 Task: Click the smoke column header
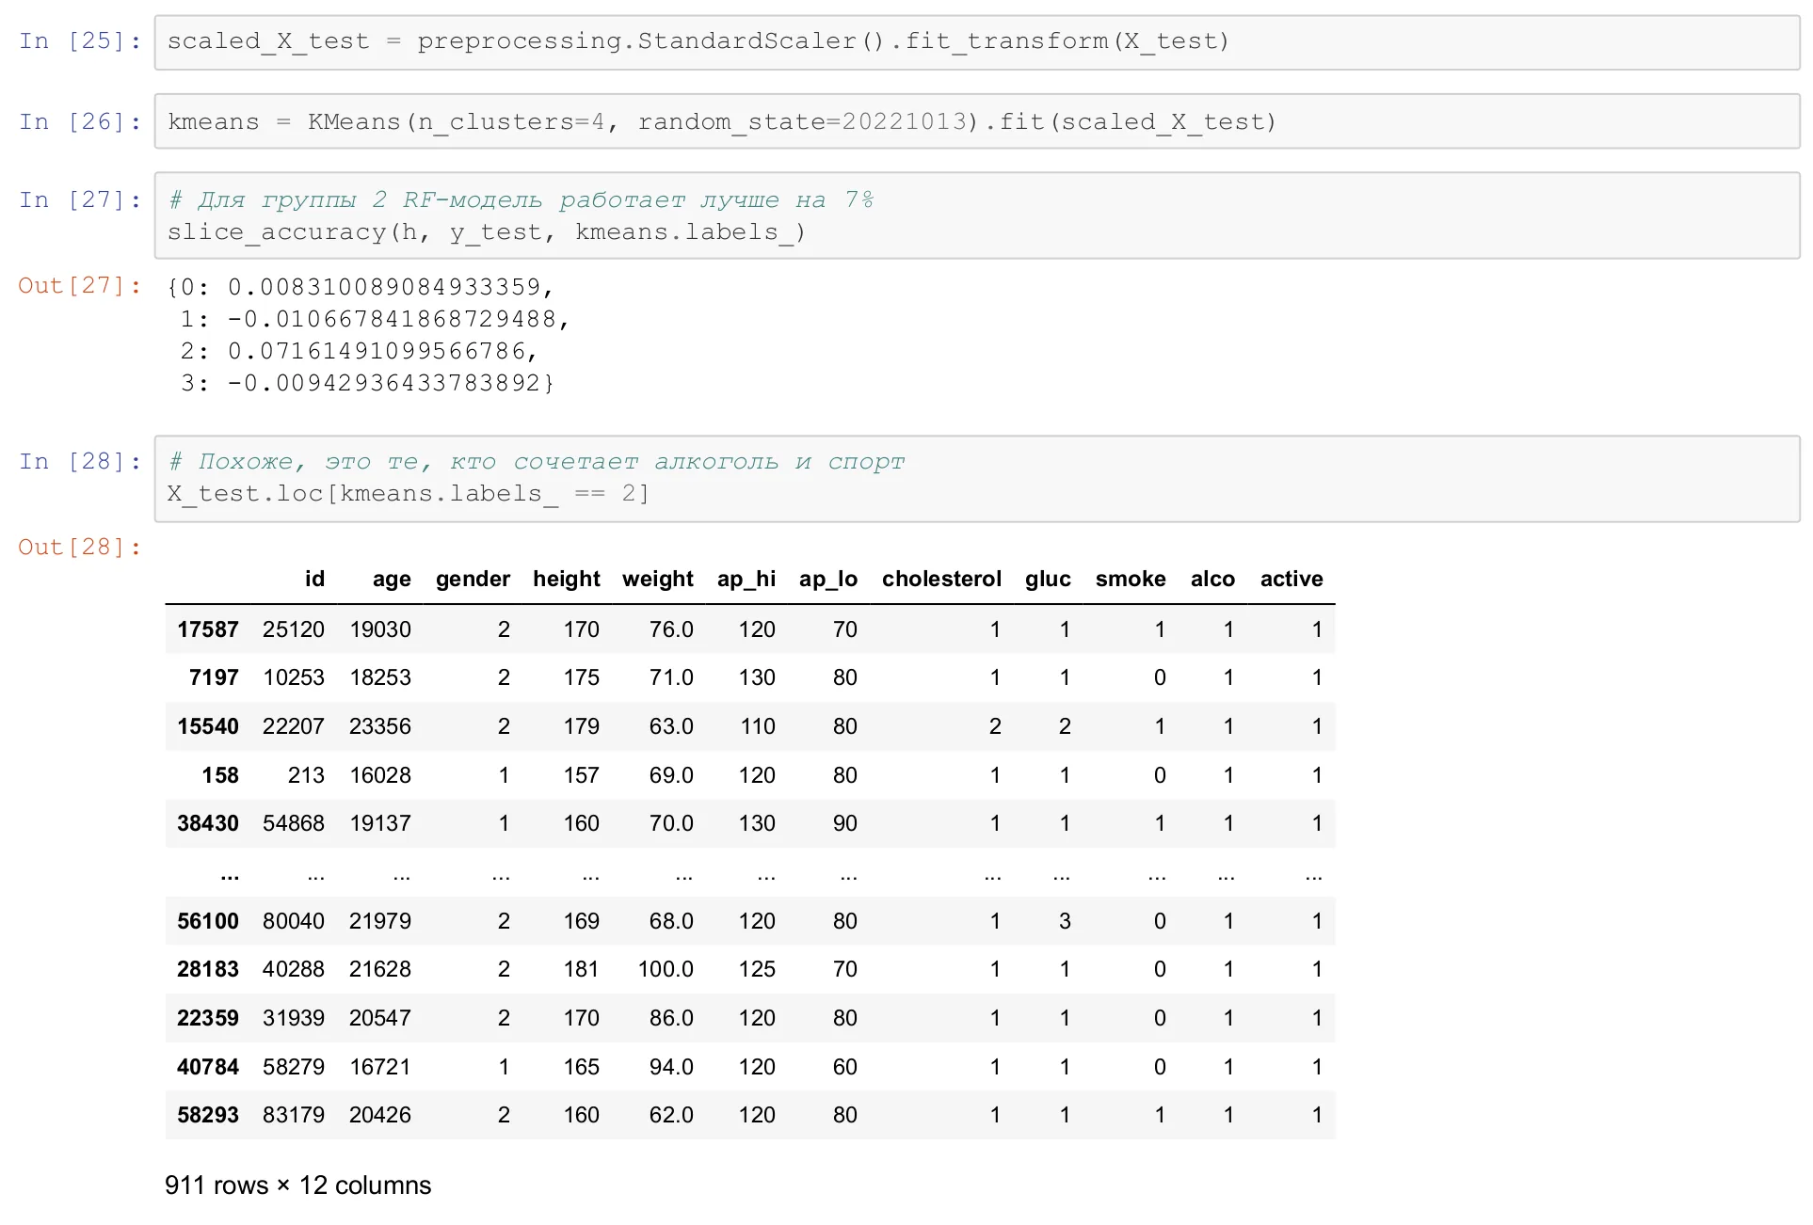(1131, 579)
